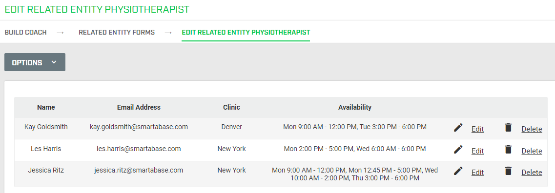Click the trash icon for Jessica Ritz
The image size is (555, 193).
(x=508, y=171)
